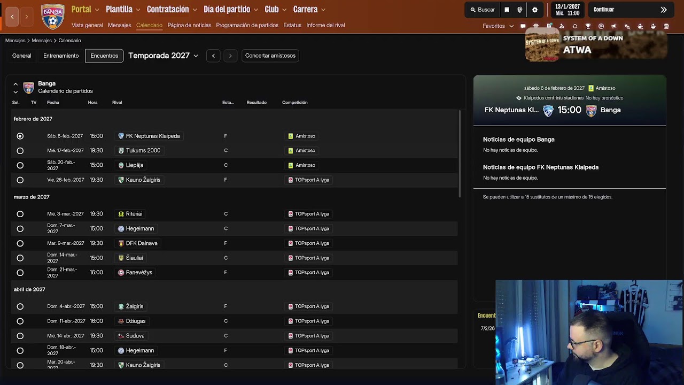Click the FK Neptunas Klaipeda badge in fixture list
Image resolution: width=684 pixels, height=385 pixels.
tap(121, 136)
